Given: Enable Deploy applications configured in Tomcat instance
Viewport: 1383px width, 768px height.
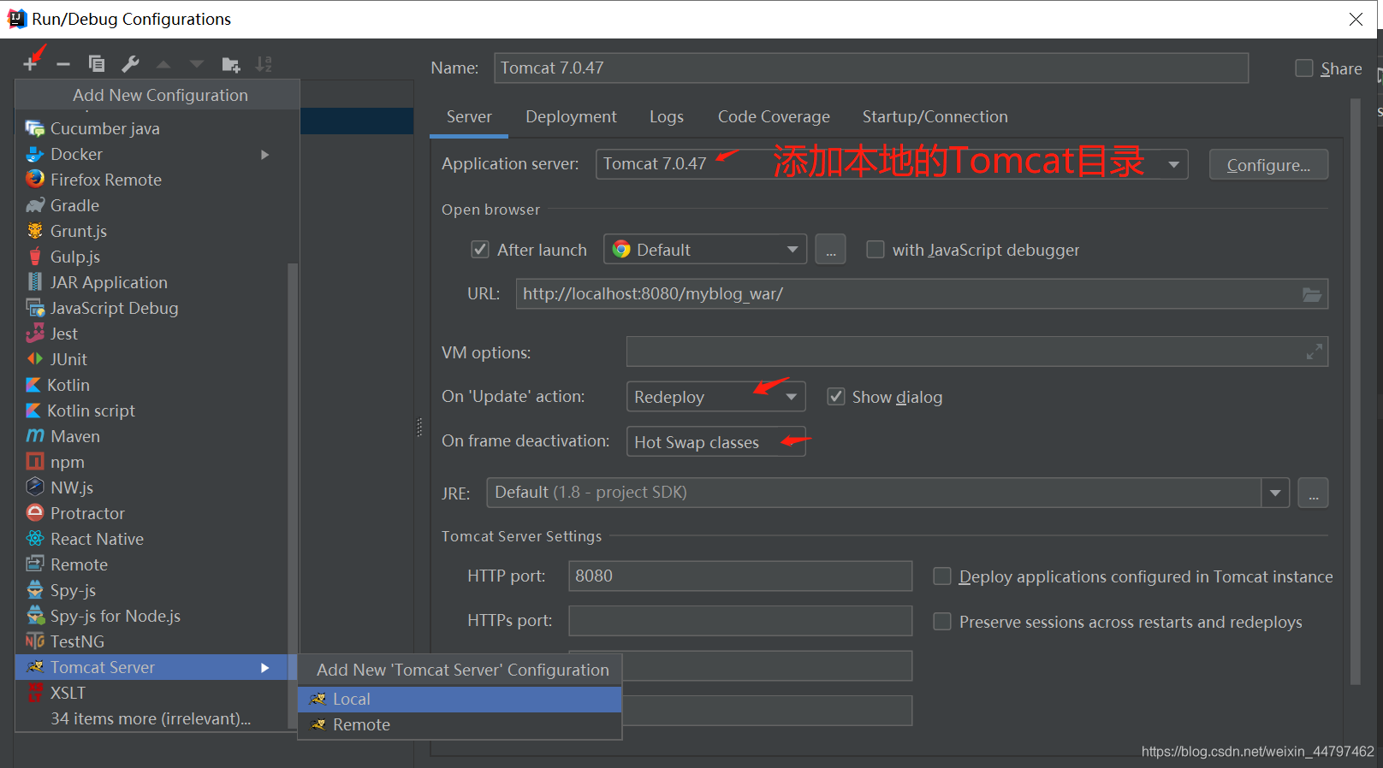Looking at the screenshot, I should coord(942,576).
